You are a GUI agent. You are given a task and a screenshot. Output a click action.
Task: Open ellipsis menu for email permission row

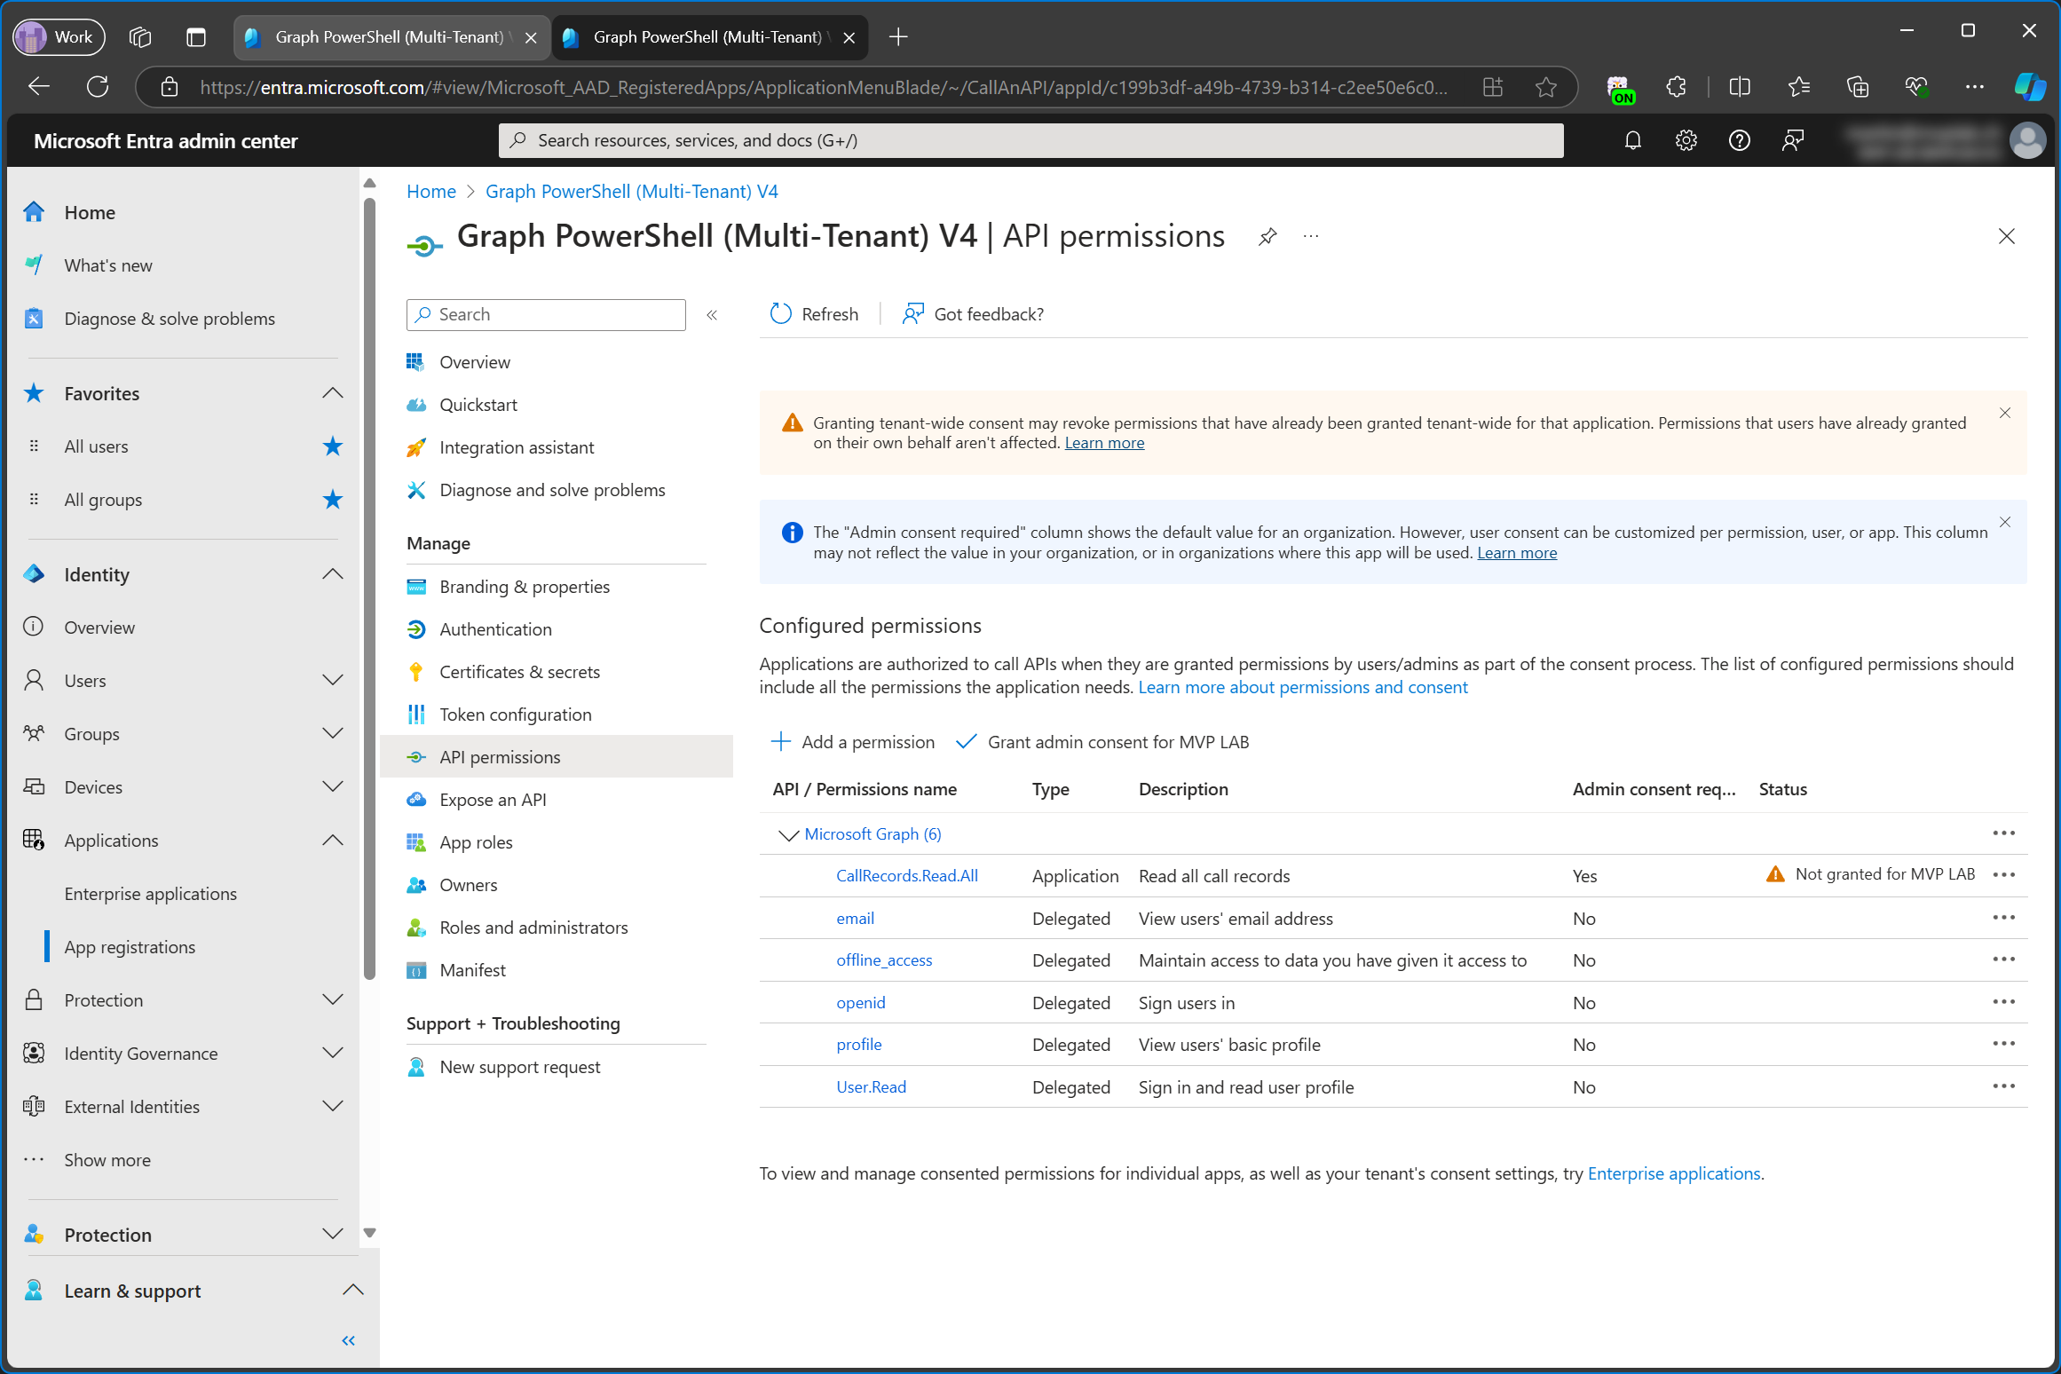tap(2003, 917)
